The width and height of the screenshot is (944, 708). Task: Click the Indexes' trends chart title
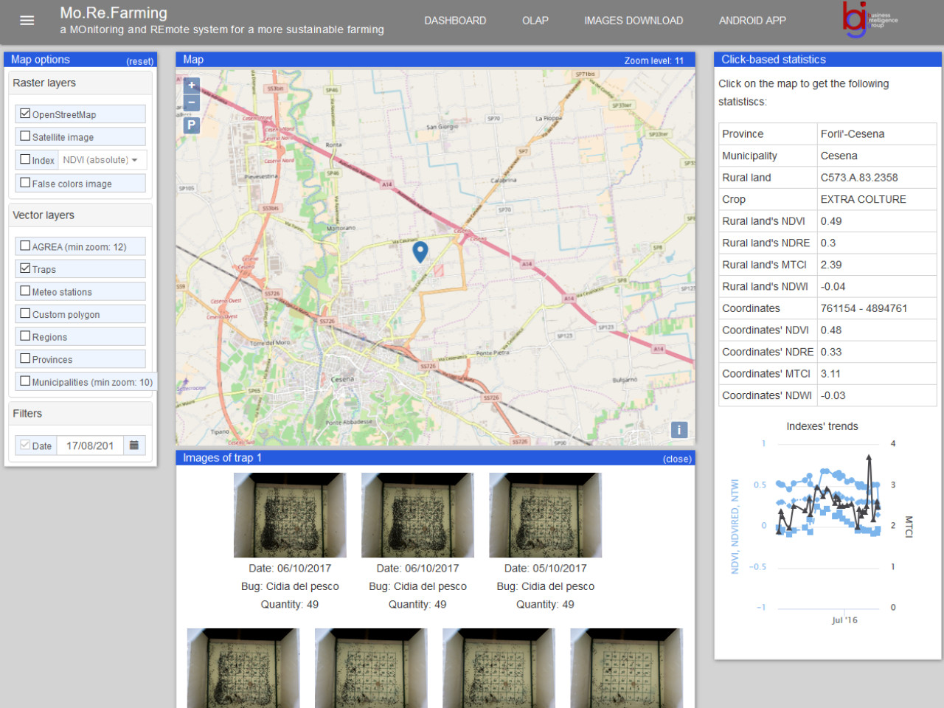click(822, 426)
